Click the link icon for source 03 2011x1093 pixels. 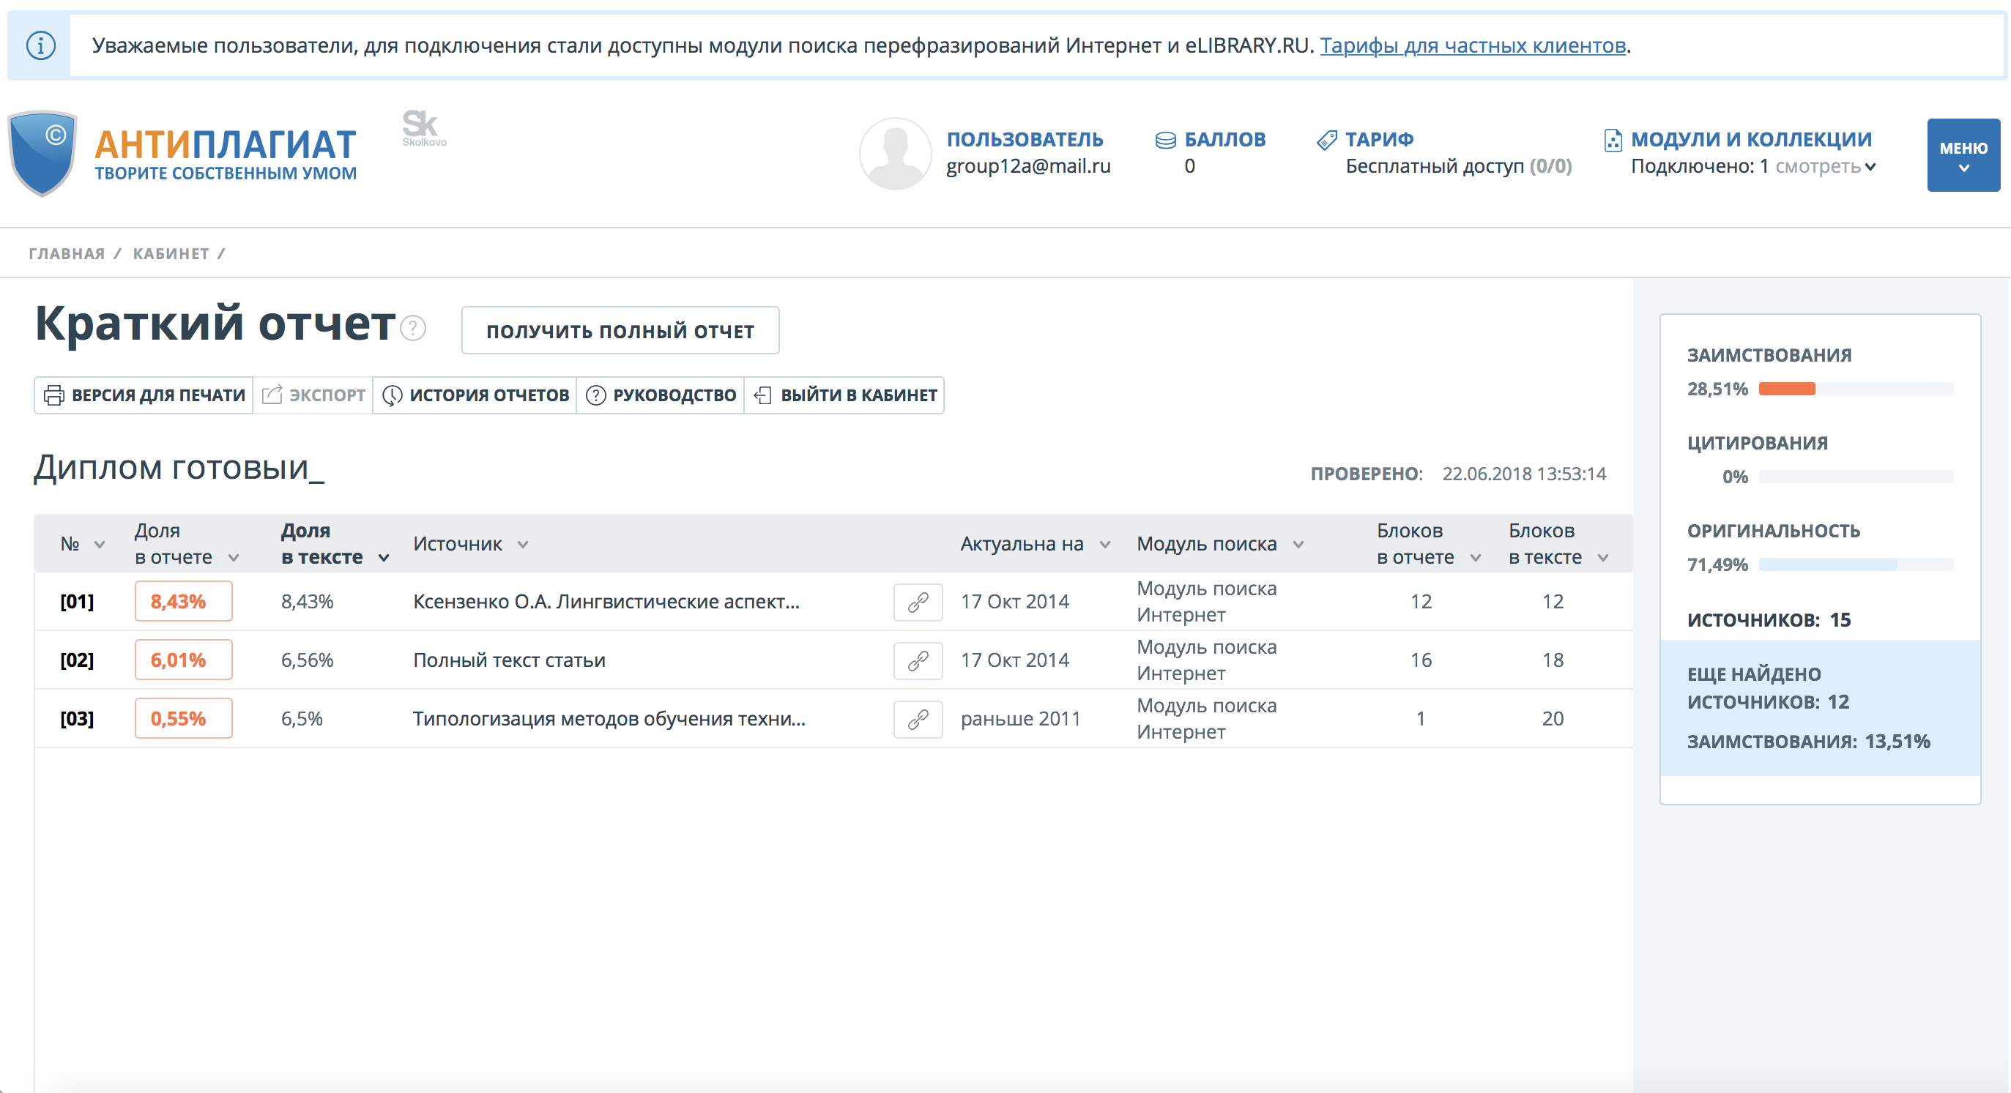pyautogui.click(x=918, y=720)
